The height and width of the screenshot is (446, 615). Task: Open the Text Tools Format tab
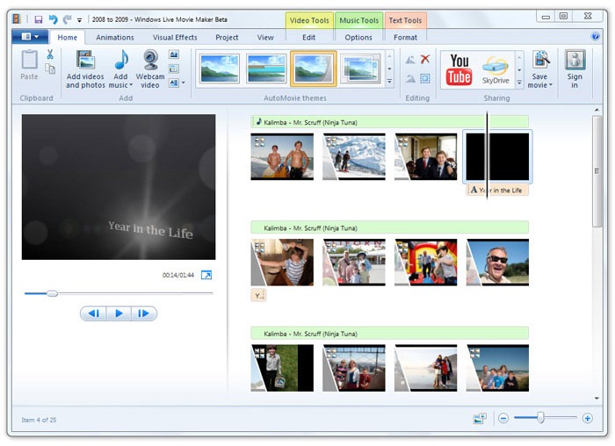405,37
